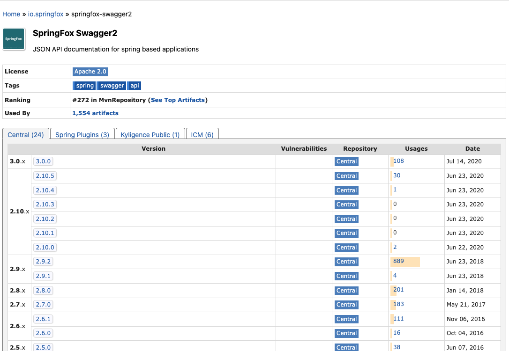Click Central badge in 2.6.1 row
Viewport: 509px width, 351px height.
(x=346, y=319)
